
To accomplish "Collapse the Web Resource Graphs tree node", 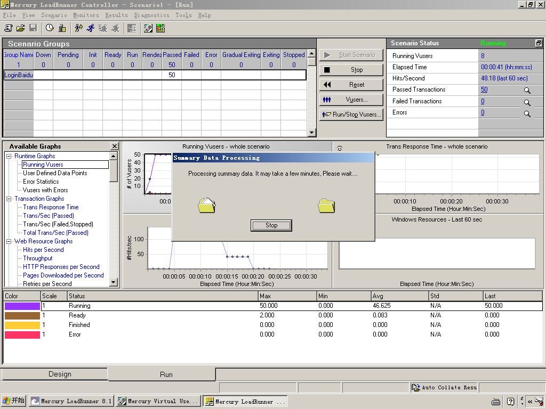I will point(9,241).
